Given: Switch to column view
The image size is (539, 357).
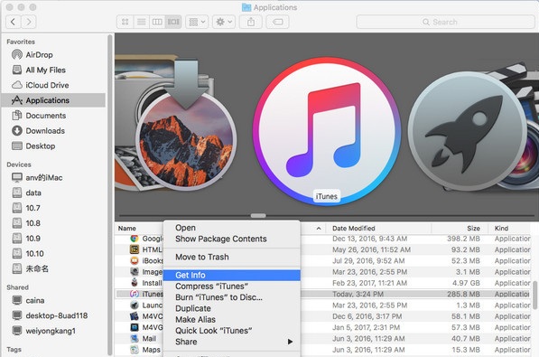Looking at the screenshot, I should [157, 22].
